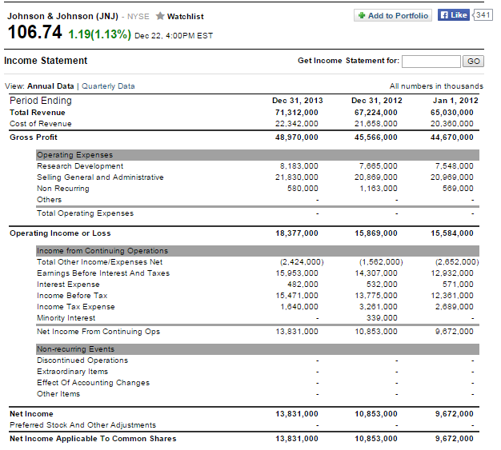This screenshot has width=501, height=450.
Task: Click the Jan 1, 2012 column header
Action: pyautogui.click(x=455, y=101)
